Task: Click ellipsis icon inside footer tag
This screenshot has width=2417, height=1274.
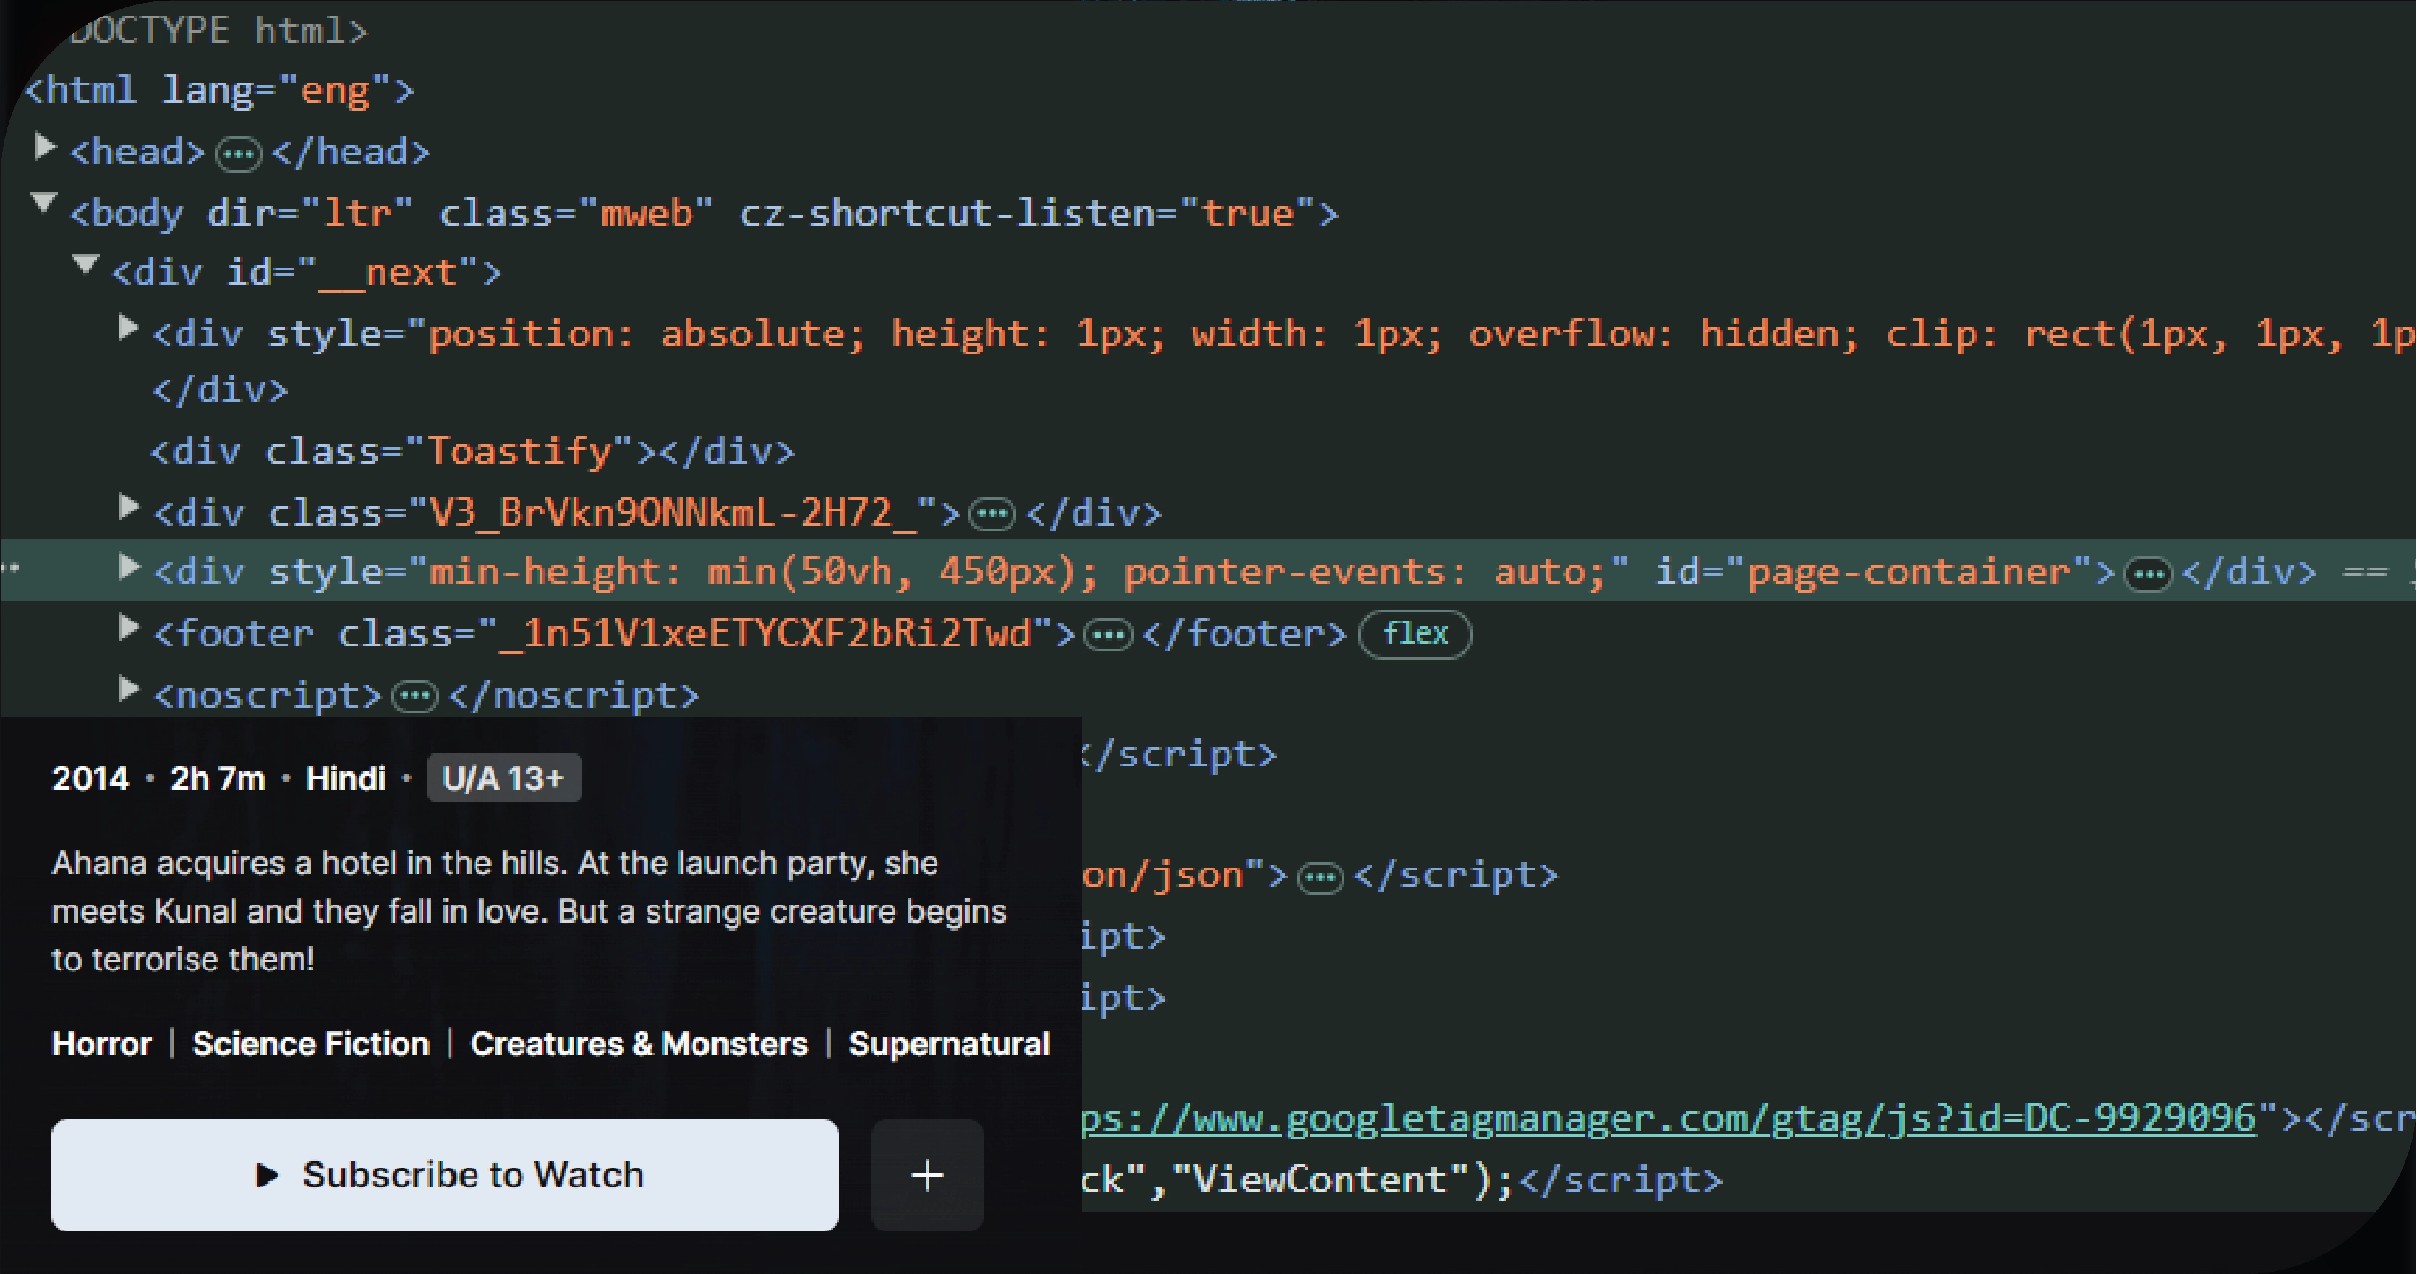Action: pos(1108,636)
